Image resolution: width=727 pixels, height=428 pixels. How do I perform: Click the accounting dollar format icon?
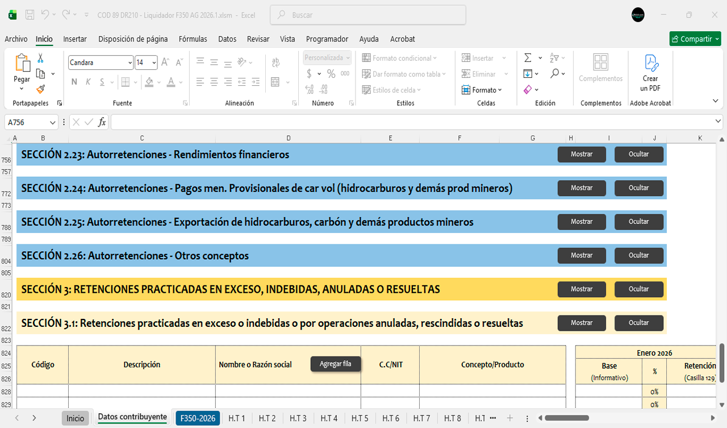[x=309, y=74]
